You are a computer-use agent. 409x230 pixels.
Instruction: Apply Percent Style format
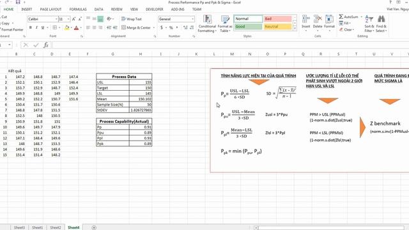click(171, 27)
